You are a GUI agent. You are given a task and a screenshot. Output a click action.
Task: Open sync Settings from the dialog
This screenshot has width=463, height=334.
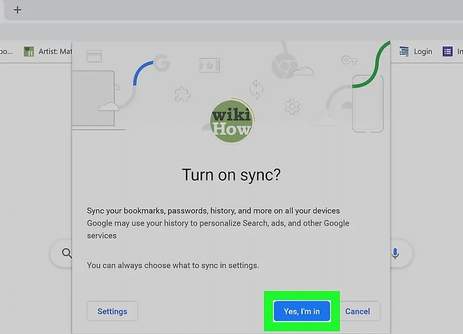pos(112,311)
